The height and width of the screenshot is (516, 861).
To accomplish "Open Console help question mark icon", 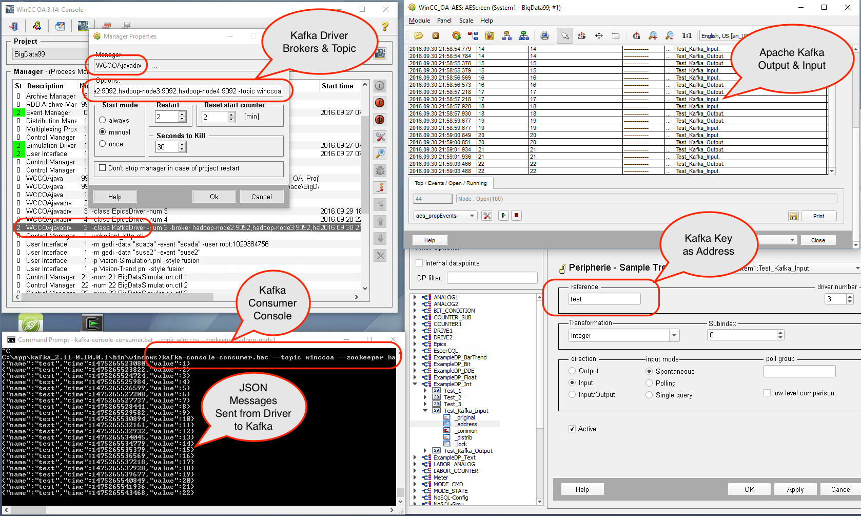I will point(385,26).
